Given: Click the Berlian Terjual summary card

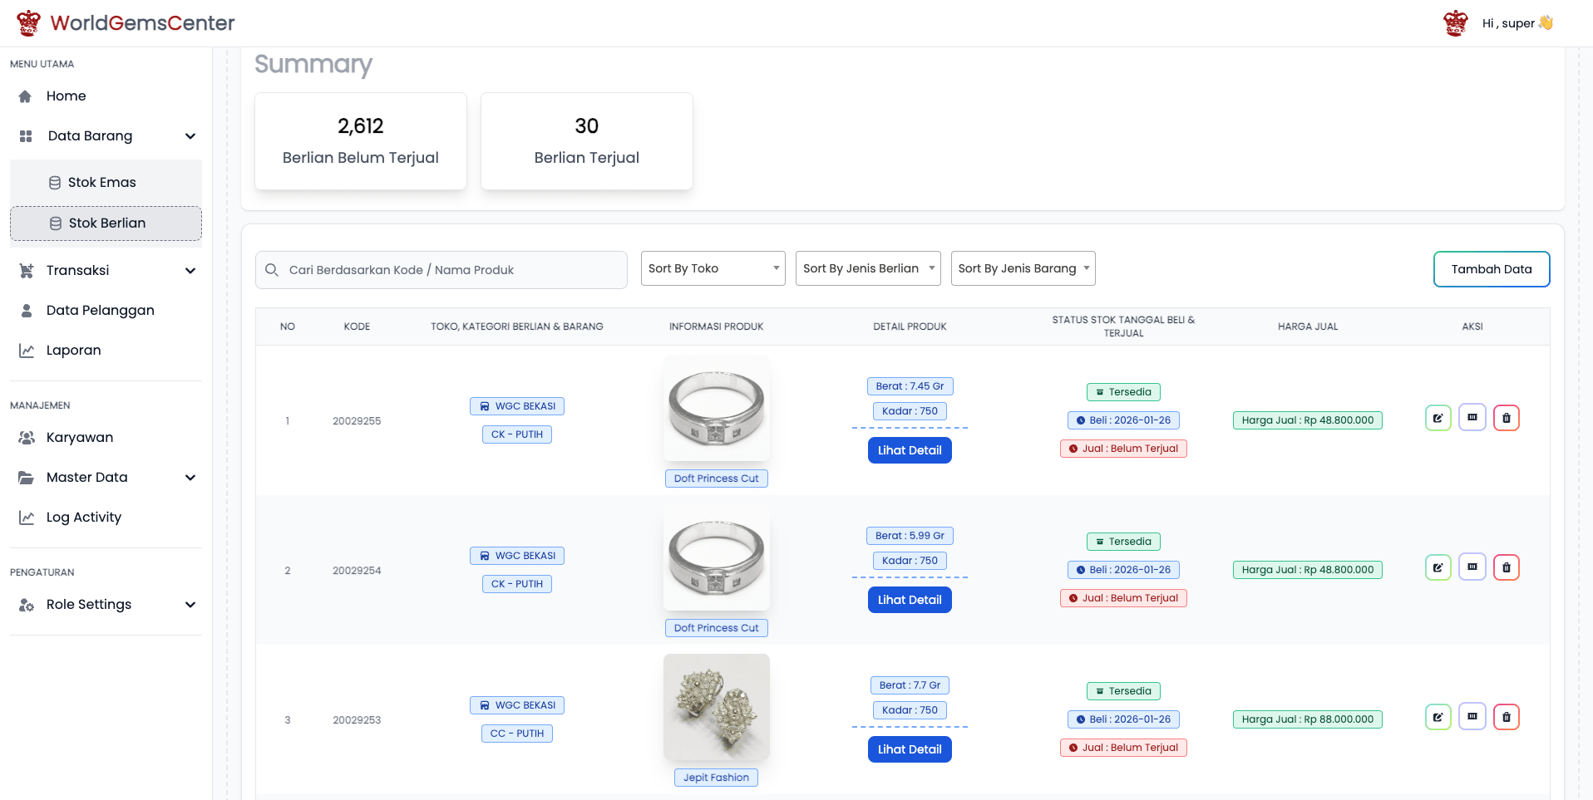Looking at the screenshot, I should click(x=587, y=141).
